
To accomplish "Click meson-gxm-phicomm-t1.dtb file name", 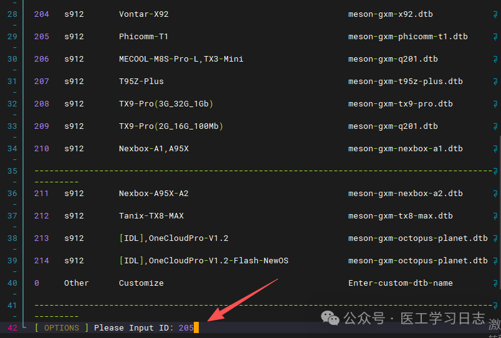I will tap(408, 36).
